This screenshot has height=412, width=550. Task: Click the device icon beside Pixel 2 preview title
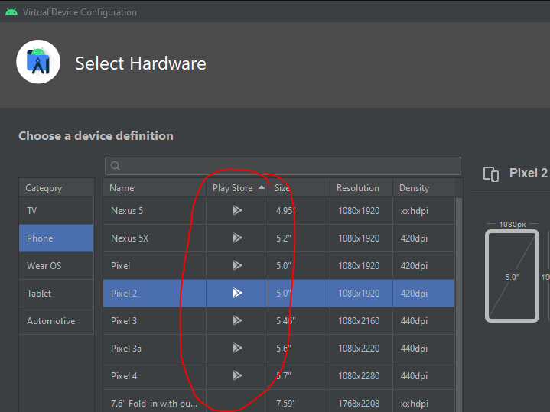pyautogui.click(x=491, y=174)
